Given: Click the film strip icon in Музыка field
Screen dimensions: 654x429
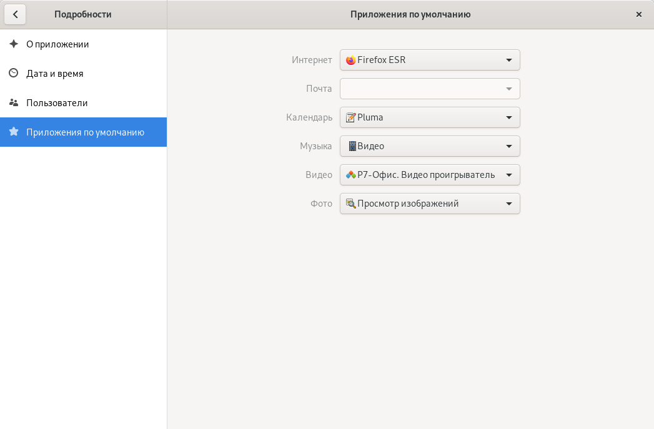Looking at the screenshot, I should pos(352,146).
